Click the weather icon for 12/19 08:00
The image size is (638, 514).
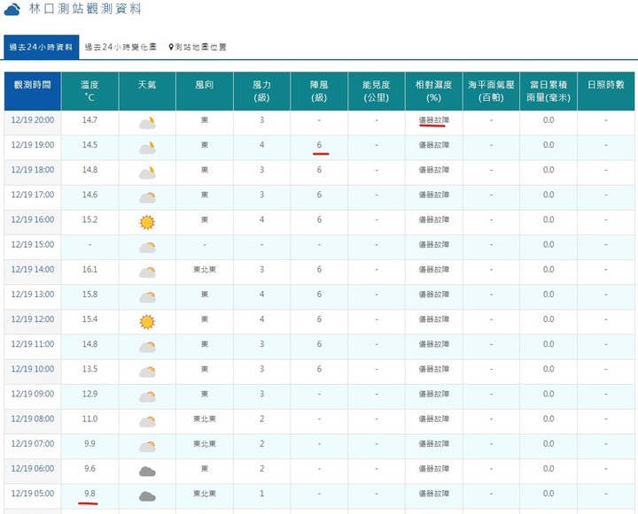click(x=147, y=421)
